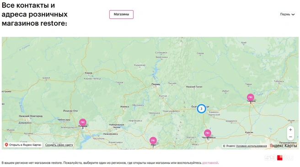Image resolution: width=300 pixels, height=167 pixels.
Task: Click the Серов label on map
Action: (x=200, y=53)
